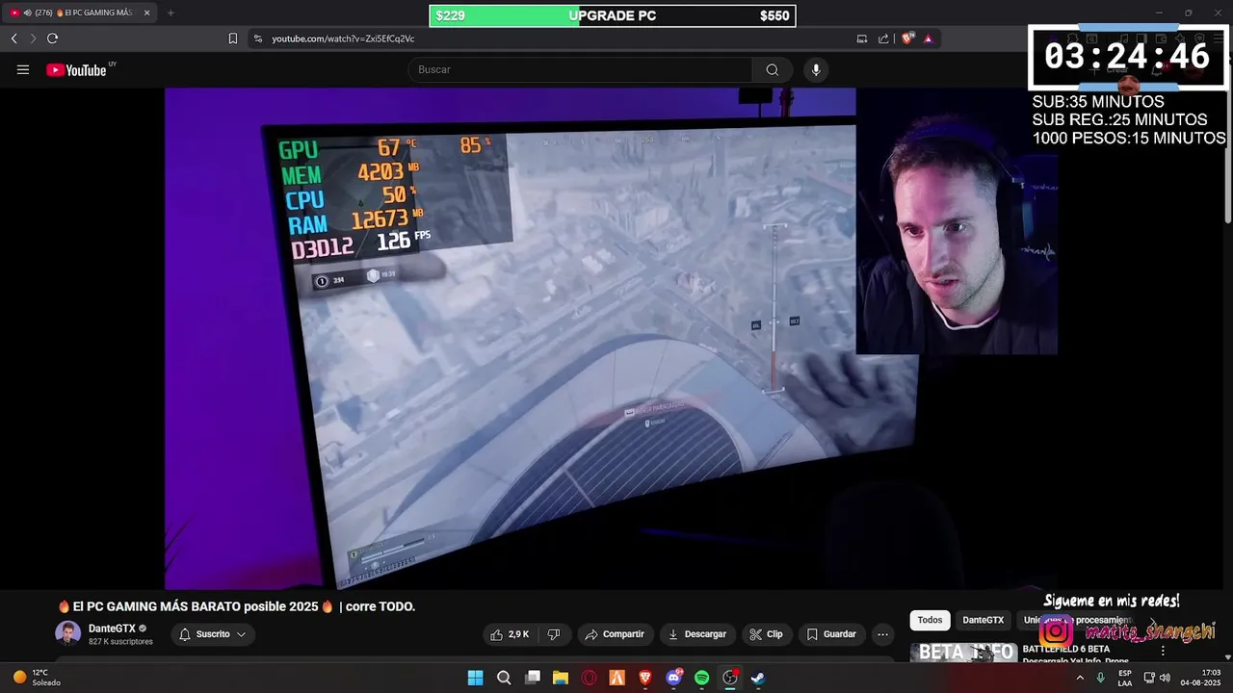1233x693 pixels.
Task: Show hidden system tray icons
Action: point(1079,678)
